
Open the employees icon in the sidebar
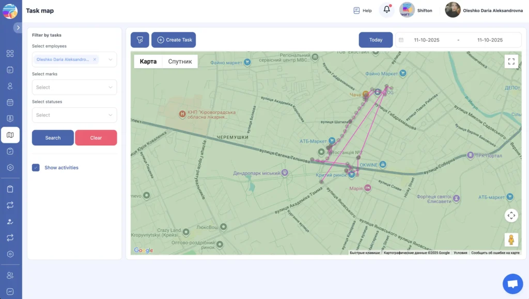point(10,86)
